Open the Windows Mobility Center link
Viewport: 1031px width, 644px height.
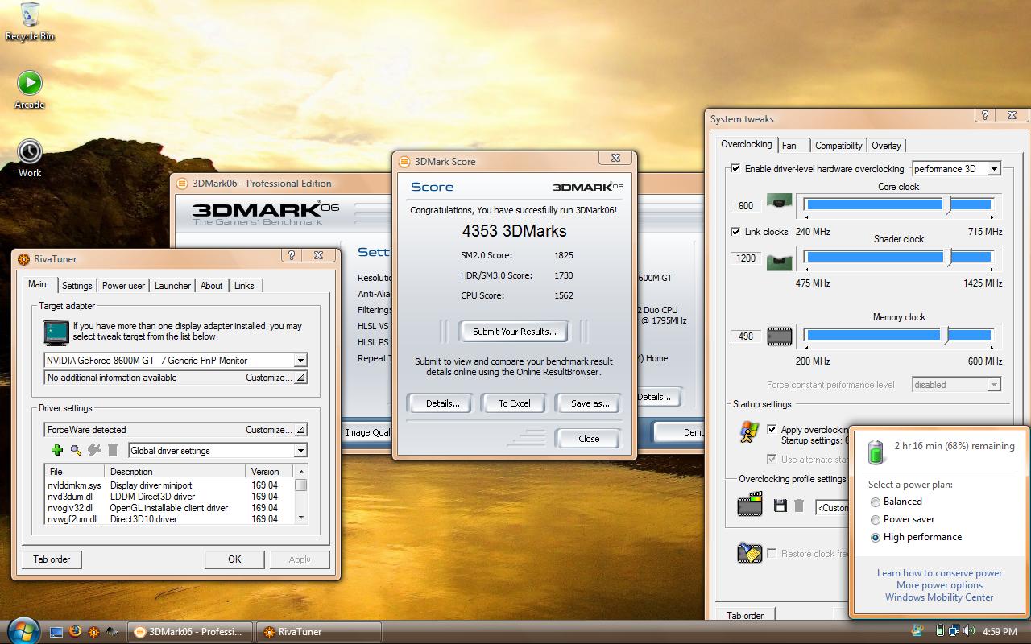[x=939, y=597]
